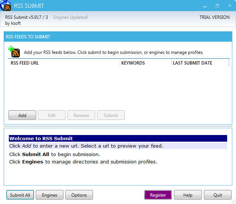
Task: Exit the app with Quit button
Action: coord(218,195)
